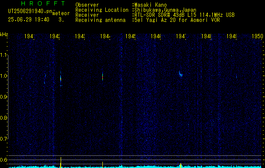Click the yellow power spike below 1944
Viewport: 265px width, 168px height.
pyautogui.click(x=102, y=165)
